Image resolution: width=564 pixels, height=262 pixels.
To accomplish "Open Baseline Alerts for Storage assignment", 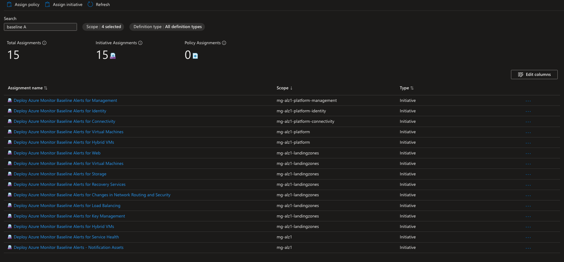I will [x=60, y=174].
